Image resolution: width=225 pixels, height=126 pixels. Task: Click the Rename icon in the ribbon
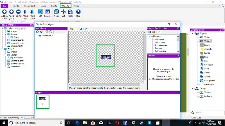click(x=48, y=12)
